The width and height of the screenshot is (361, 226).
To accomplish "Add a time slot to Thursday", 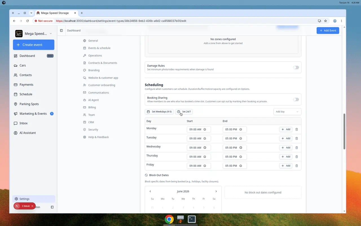I will click(286, 157).
